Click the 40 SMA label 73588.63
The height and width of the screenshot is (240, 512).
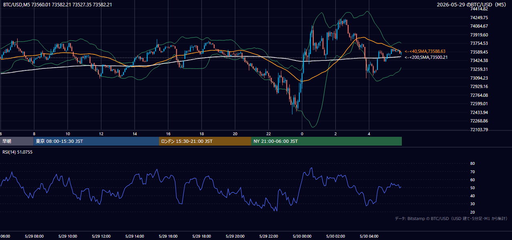(x=425, y=51)
